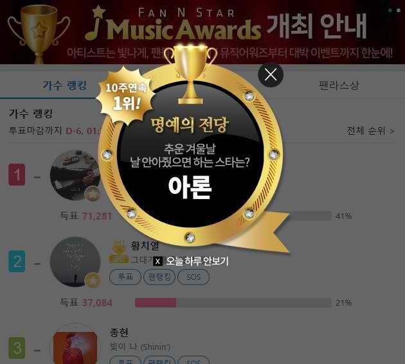Click the 팬랭킹 button for 황치열

coord(159,277)
